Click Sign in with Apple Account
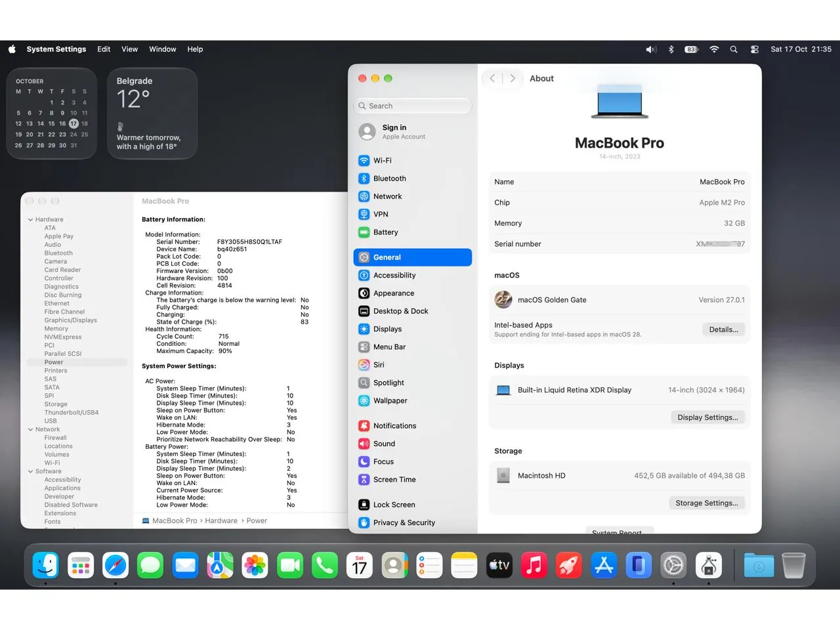The height and width of the screenshot is (630, 840). point(412,132)
